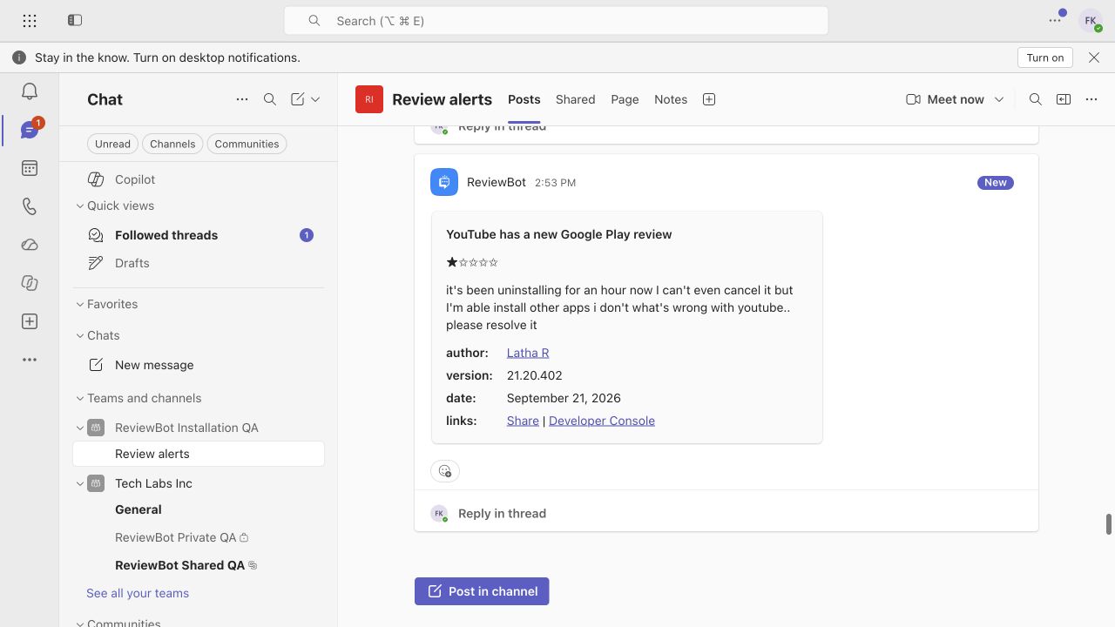
Task: Select Review alerts channel in list
Action: (199, 454)
